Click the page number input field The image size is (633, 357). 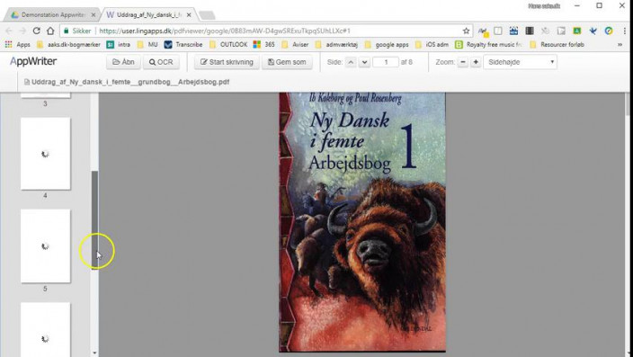386,62
